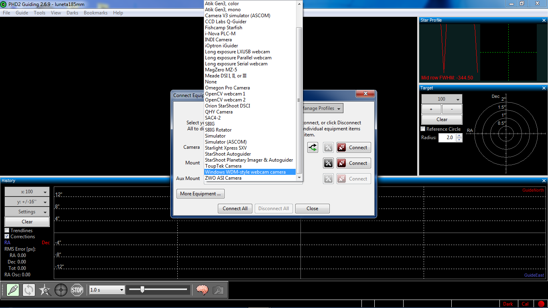The height and width of the screenshot is (308, 548).
Task: Click the Mount row Connect button
Action: tap(353, 163)
